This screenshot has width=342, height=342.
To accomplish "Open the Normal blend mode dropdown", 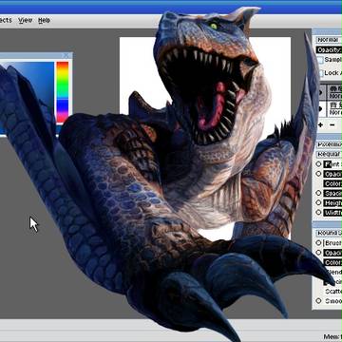I will (x=329, y=40).
